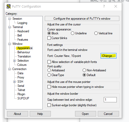
Task: Click the Change... font button
Action: pos(108,56)
